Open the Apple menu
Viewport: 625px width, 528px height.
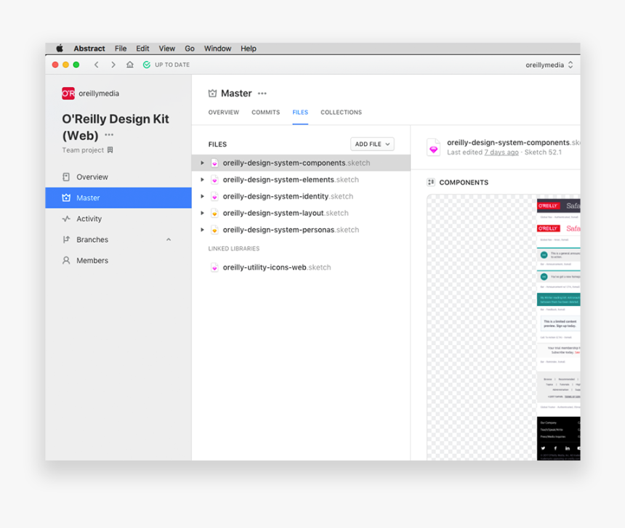(x=60, y=49)
